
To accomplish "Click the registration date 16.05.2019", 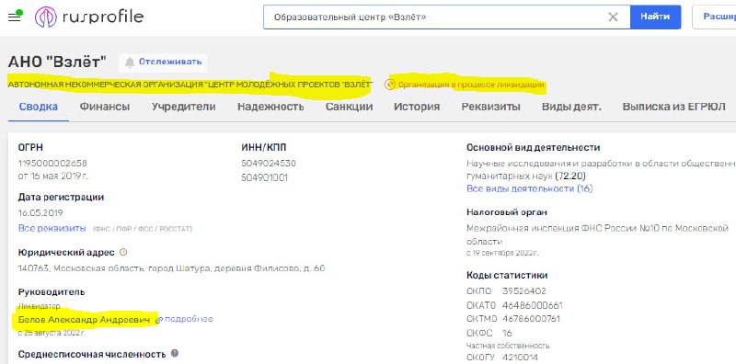I will coord(40,212).
